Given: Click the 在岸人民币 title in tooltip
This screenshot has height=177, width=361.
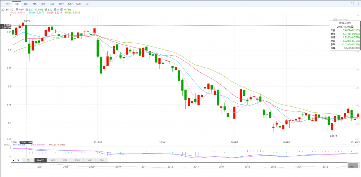Looking at the screenshot, I should point(345,23).
